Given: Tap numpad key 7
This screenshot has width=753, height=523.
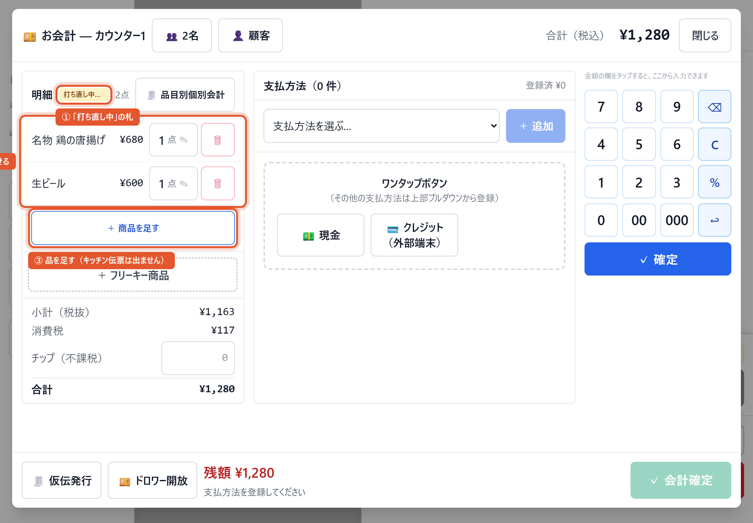Looking at the screenshot, I should point(601,107).
